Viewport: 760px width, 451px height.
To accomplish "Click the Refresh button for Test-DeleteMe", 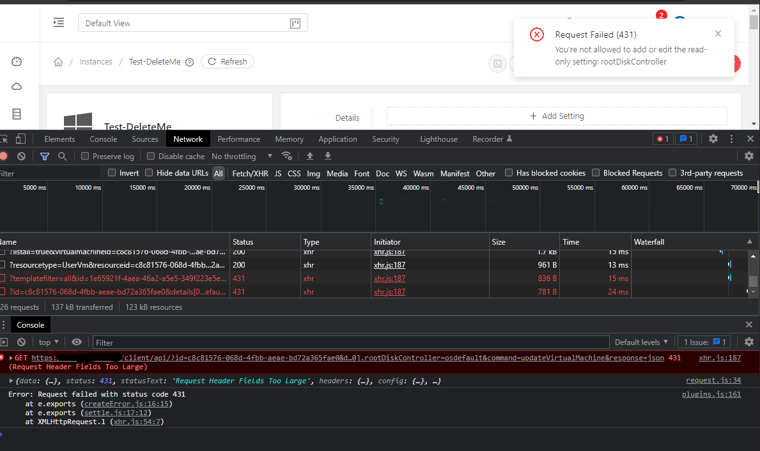I will (228, 61).
